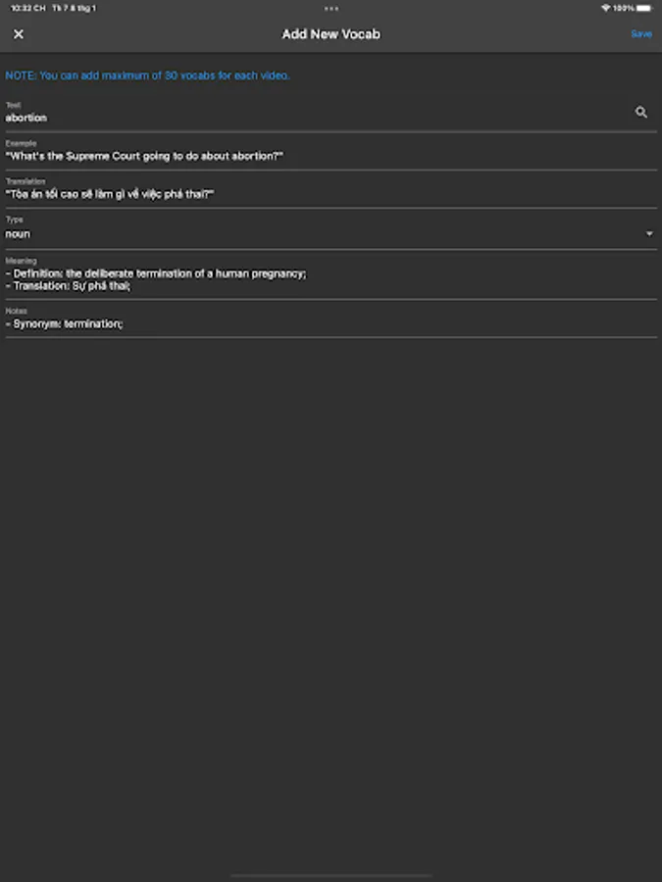Tap the clock time in status bar
Image resolution: width=662 pixels, height=882 pixels.
[x=28, y=8]
